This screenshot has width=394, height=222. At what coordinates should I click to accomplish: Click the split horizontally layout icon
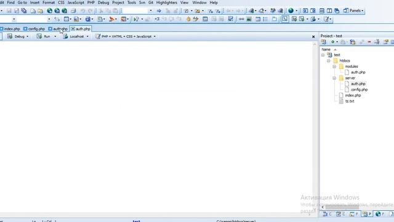point(321,10)
